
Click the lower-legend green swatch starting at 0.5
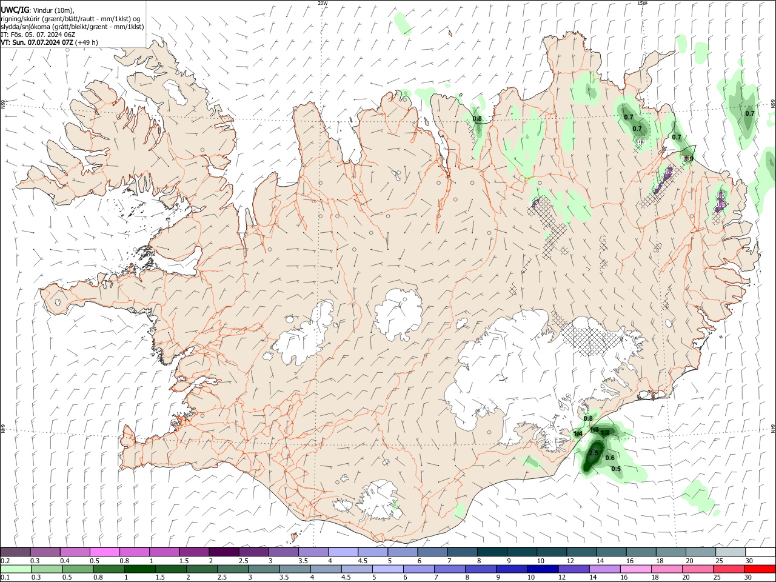[x=78, y=569]
